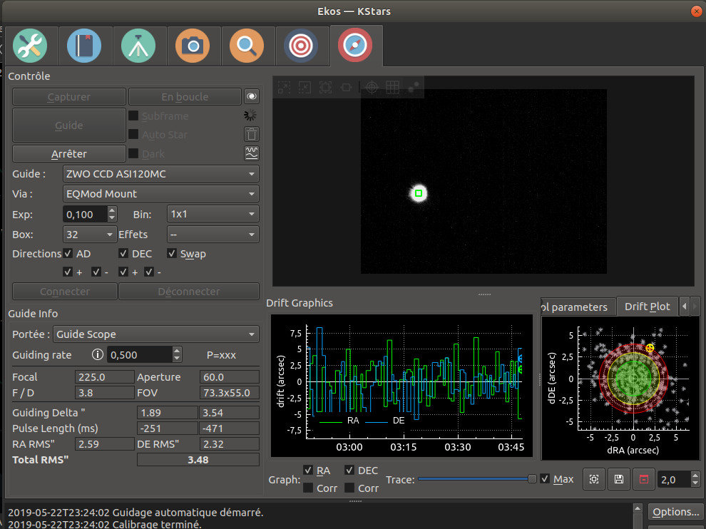
Task: Disable the Swap checkbox
Action: click(x=172, y=254)
